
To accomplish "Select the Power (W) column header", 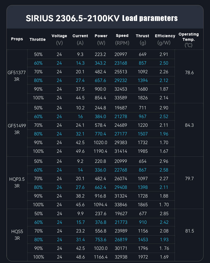I will (x=101, y=39).
